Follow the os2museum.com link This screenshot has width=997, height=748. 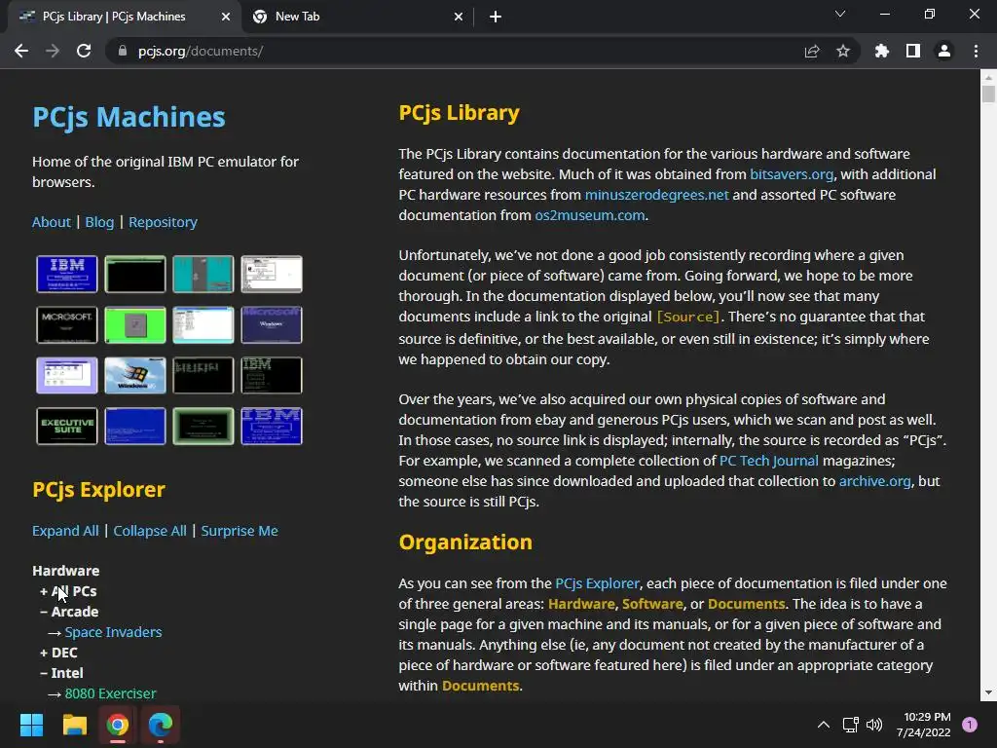tap(589, 215)
